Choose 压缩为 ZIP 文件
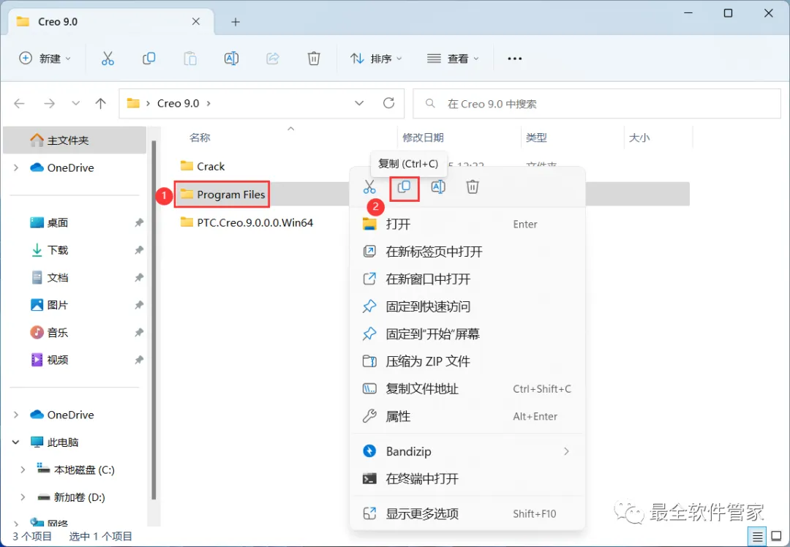This screenshot has height=547, width=790. click(x=467, y=361)
